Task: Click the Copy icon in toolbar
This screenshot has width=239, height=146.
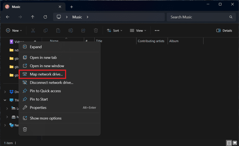Action: (46, 30)
